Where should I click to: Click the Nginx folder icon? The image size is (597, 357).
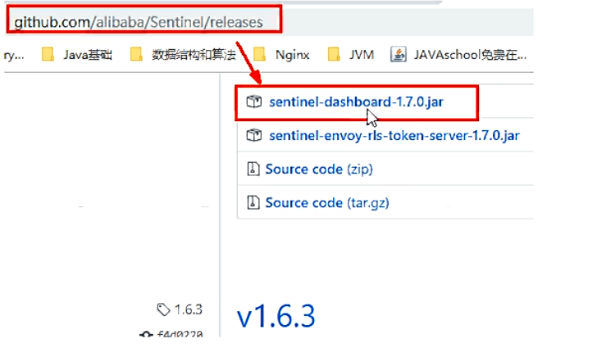pyautogui.click(x=260, y=54)
